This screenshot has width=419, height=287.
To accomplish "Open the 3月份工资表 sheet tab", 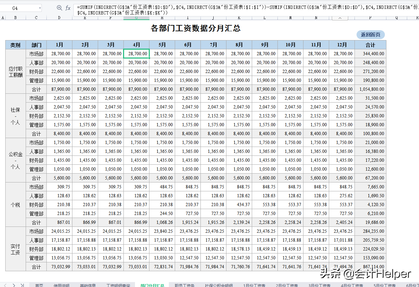I will [x=320, y=285].
